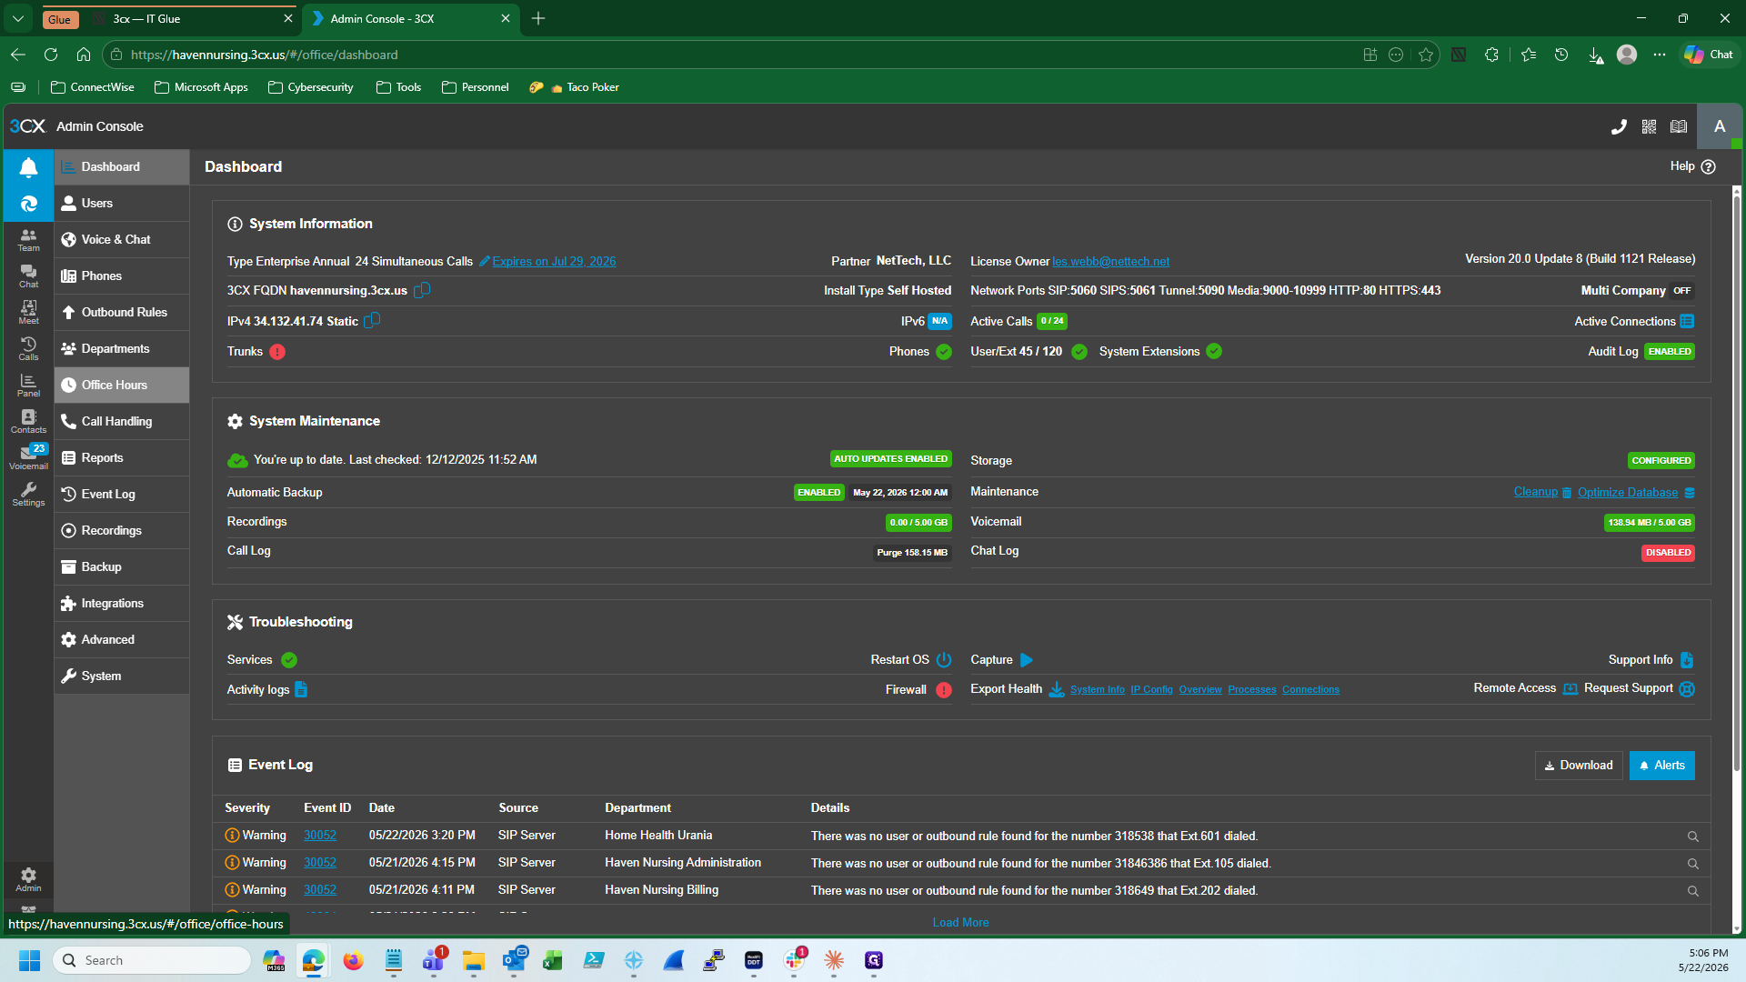Open the Tools bookmarks folder
The height and width of the screenshot is (982, 1746).
399,87
